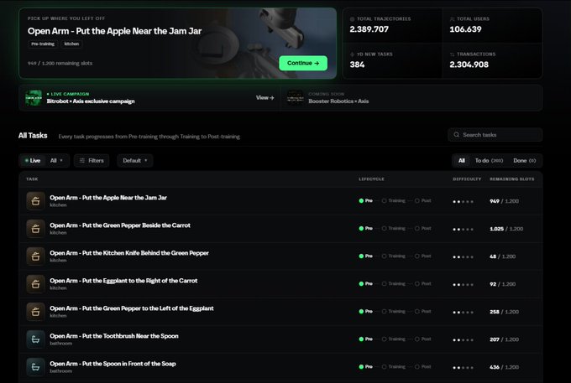571x383 pixels.
Task: Click remaining slots 436 / 1.200
Action: pos(504,367)
